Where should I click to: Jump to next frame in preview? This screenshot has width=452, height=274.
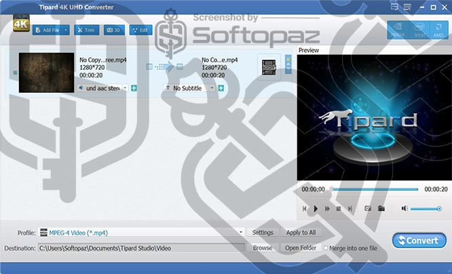[350, 209]
